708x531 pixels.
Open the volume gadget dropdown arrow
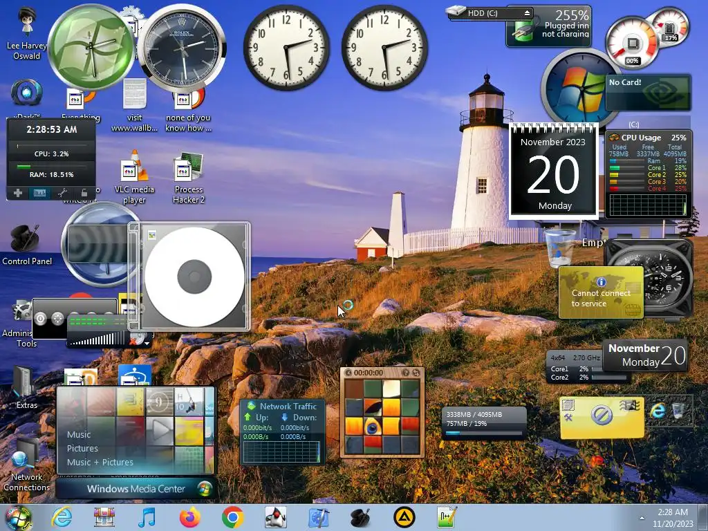coord(147,344)
